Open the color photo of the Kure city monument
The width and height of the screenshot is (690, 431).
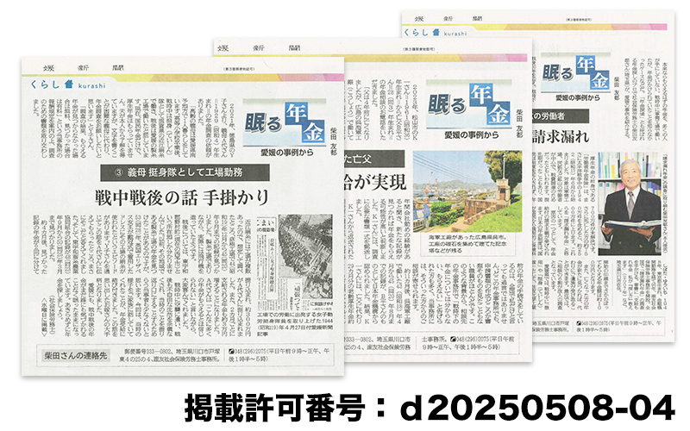click(467, 191)
